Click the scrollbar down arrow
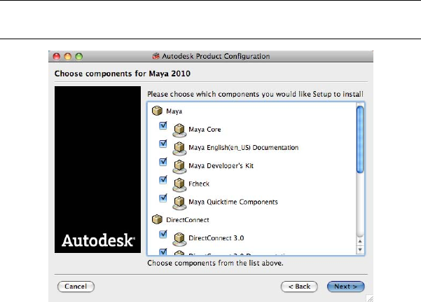 tap(360, 249)
